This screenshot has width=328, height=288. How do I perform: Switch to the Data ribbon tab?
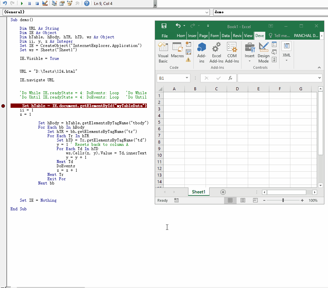(225, 35)
